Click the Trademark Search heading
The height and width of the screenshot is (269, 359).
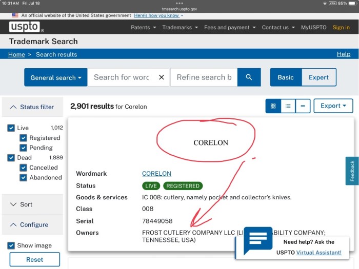[x=44, y=42]
